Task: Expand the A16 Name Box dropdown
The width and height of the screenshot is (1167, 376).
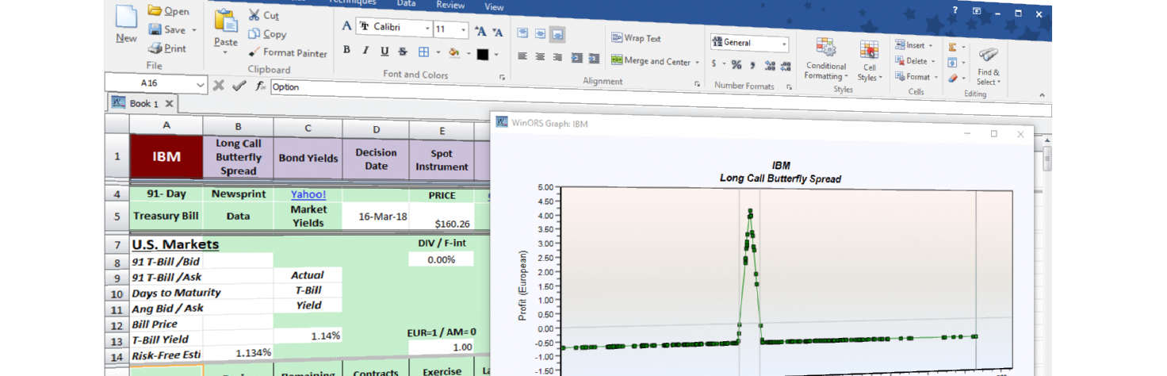Action: pyautogui.click(x=200, y=84)
